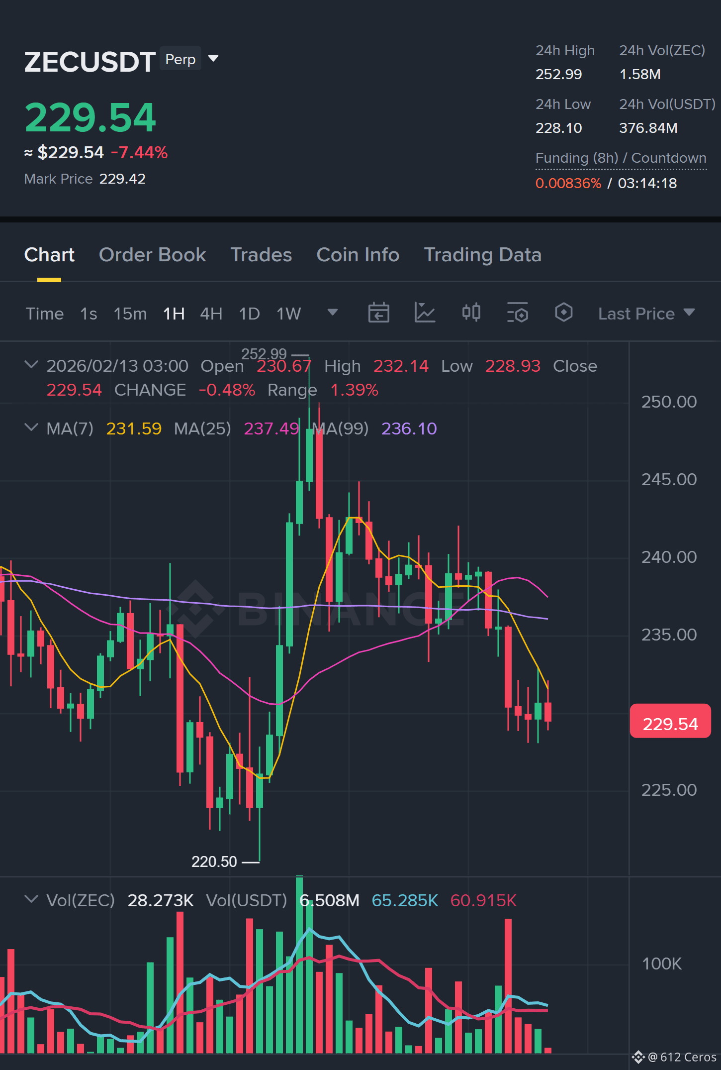
Task: Select the candlestick chart style icon
Action: (471, 313)
